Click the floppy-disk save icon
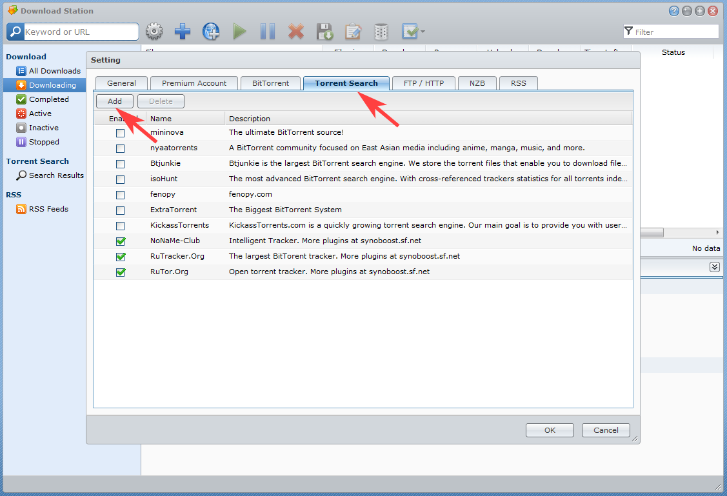The width and height of the screenshot is (727, 496). (x=324, y=32)
